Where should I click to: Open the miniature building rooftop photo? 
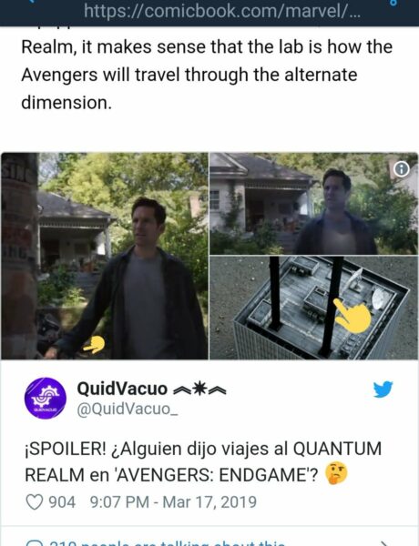point(313,308)
